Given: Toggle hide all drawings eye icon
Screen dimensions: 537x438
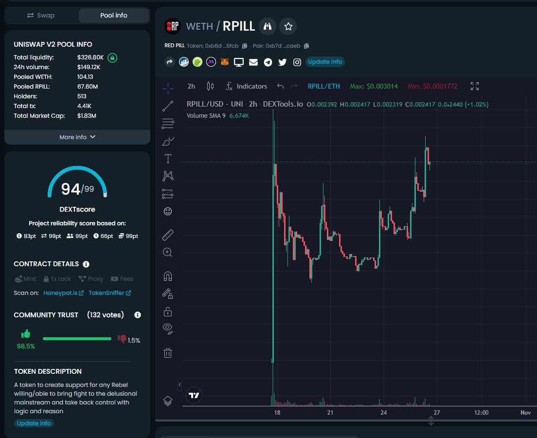Looking at the screenshot, I should (168, 329).
